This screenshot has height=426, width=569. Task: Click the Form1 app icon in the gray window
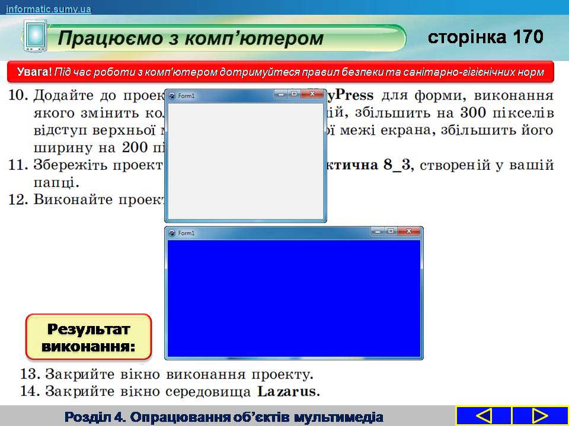172,95
